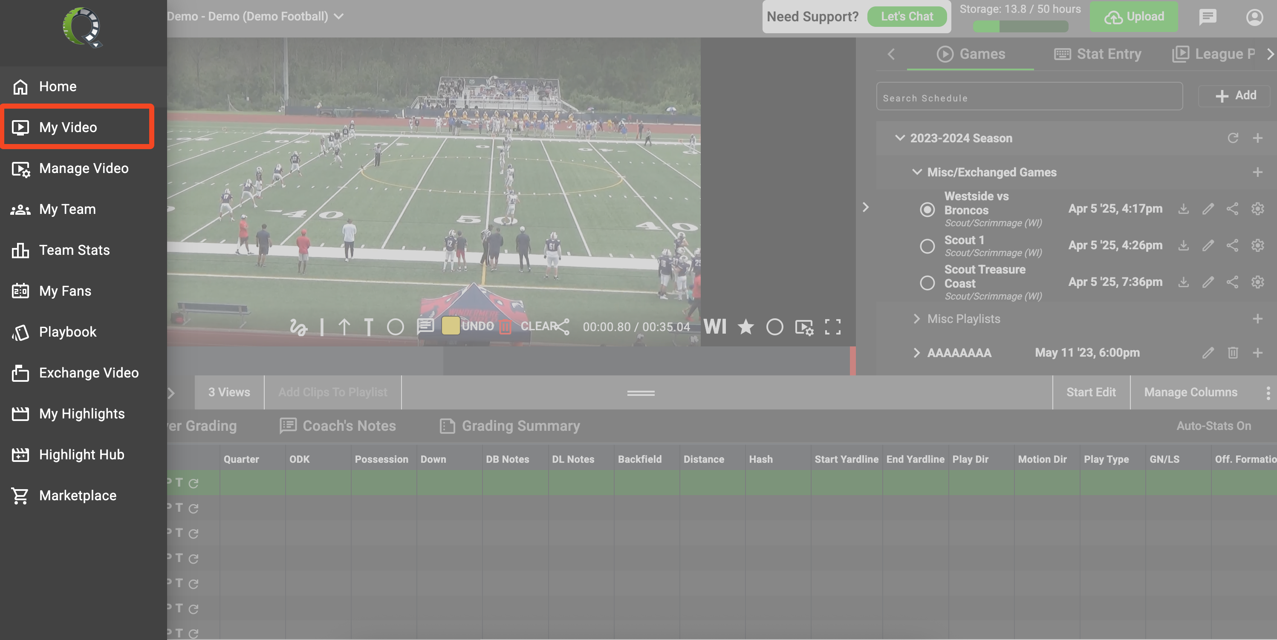Image resolution: width=1277 pixels, height=640 pixels.
Task: Refresh the 2023-2024 Season list
Action: click(1233, 138)
